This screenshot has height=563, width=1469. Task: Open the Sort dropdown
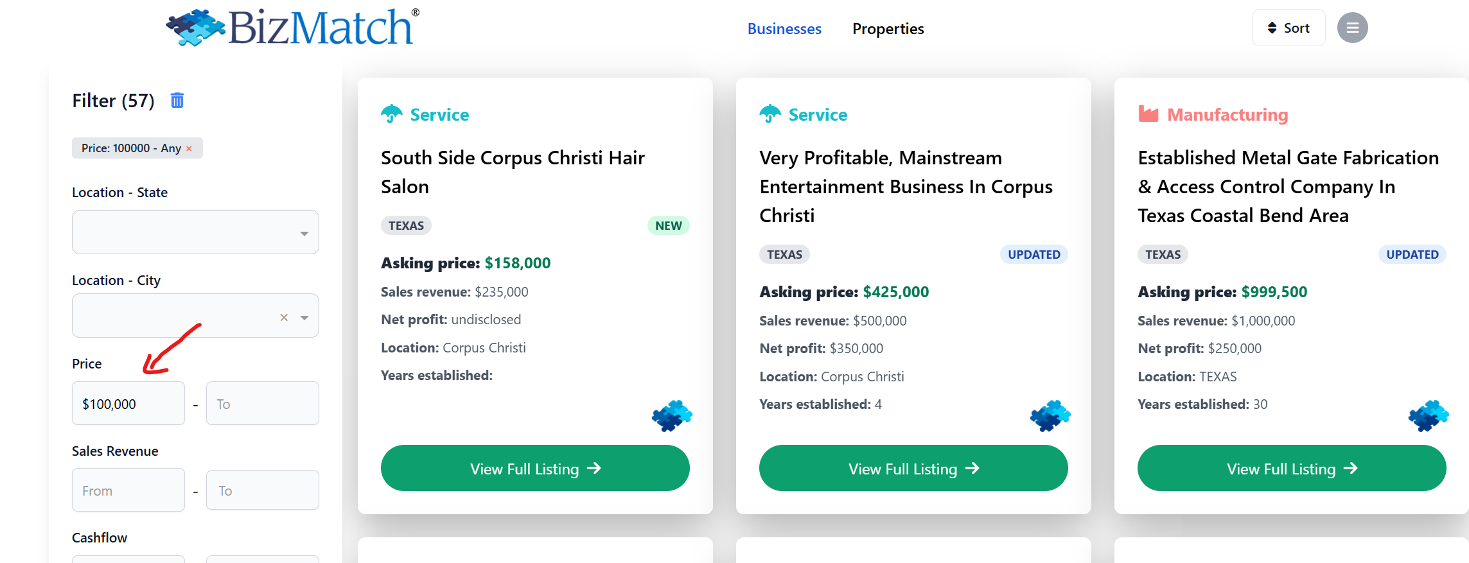(x=1288, y=28)
